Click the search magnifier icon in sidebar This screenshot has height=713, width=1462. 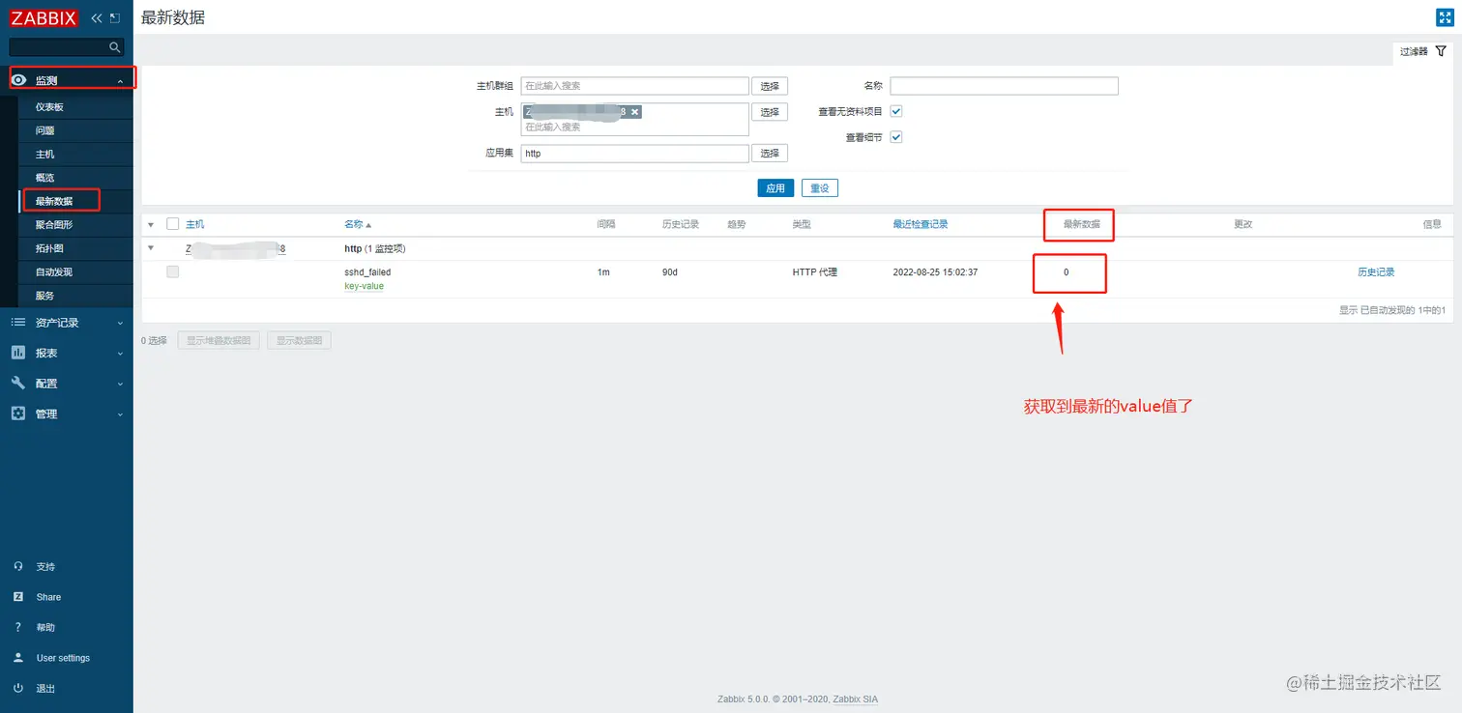tap(115, 46)
